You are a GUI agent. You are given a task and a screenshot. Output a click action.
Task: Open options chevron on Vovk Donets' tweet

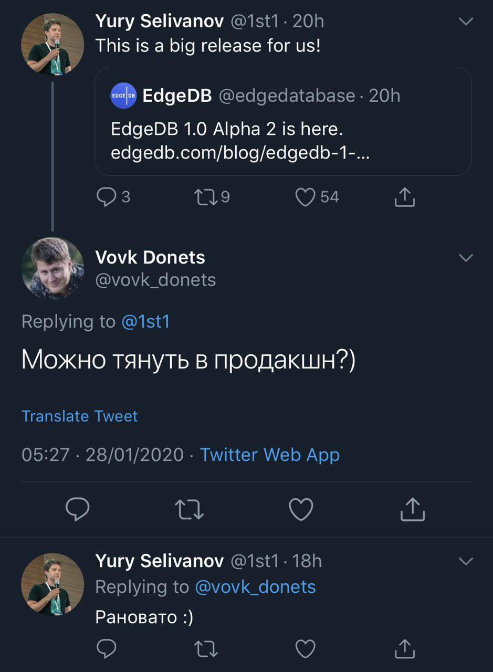coord(466,258)
